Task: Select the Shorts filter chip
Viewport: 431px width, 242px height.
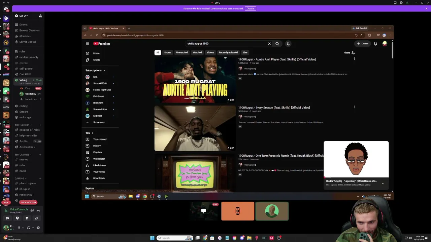Action: coord(167,52)
